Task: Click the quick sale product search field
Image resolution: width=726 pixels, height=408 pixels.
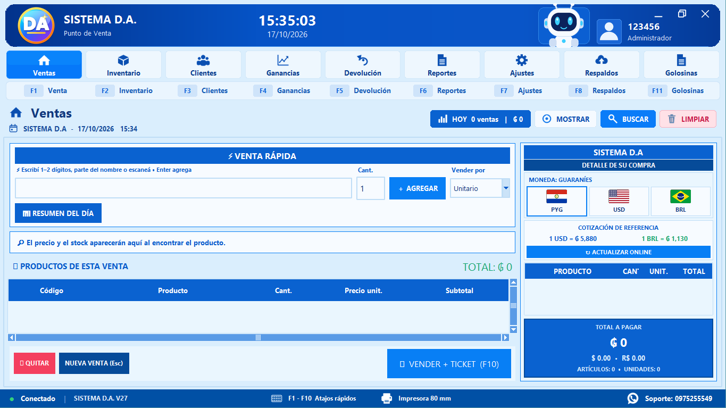Action: 183,188
